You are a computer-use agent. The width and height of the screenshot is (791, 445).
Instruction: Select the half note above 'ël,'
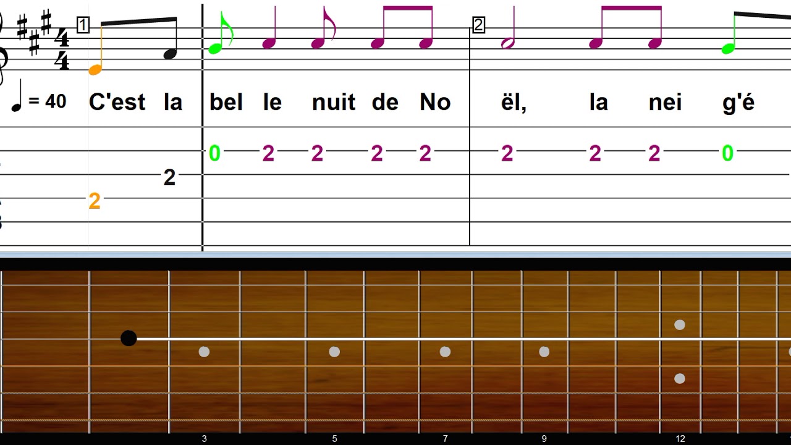[507, 43]
